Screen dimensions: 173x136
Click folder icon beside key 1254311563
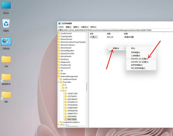pyautogui.click(x=66, y=94)
